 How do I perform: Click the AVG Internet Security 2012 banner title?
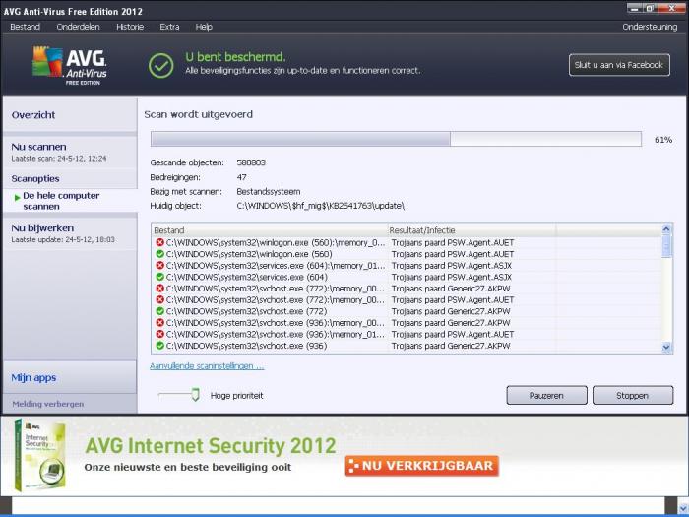(x=211, y=445)
